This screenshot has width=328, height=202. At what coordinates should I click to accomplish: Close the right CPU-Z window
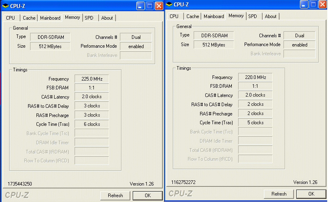click(x=322, y=4)
